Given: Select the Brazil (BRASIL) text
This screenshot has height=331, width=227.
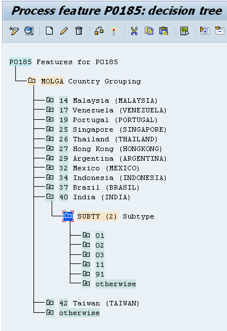Looking at the screenshot, I should pos(106,187).
